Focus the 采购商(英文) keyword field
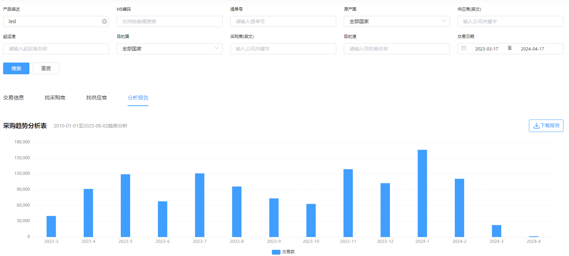 tap(283, 49)
